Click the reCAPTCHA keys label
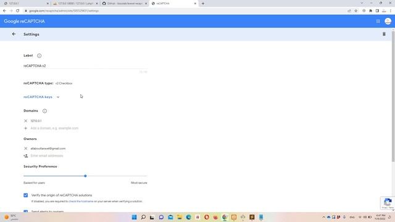The width and height of the screenshot is (395, 222). tap(38, 97)
